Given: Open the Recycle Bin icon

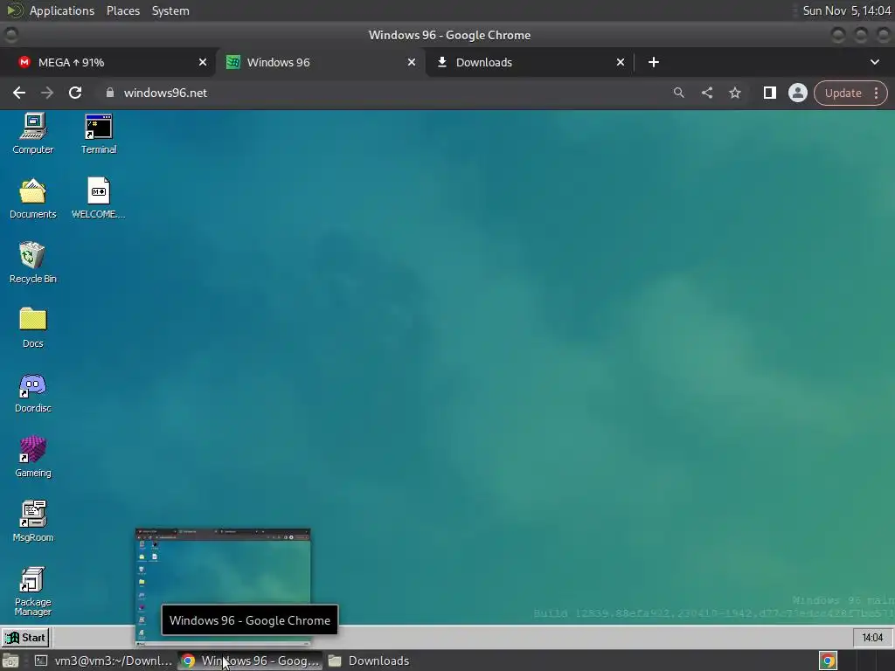Looking at the screenshot, I should tap(32, 262).
